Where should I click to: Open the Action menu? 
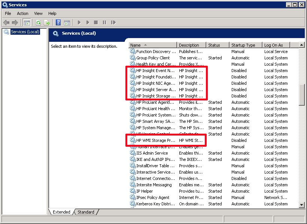22,13
